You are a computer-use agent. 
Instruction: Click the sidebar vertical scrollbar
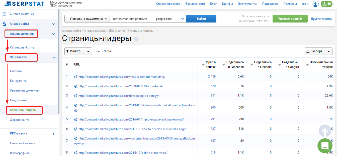[x=59, y=62]
